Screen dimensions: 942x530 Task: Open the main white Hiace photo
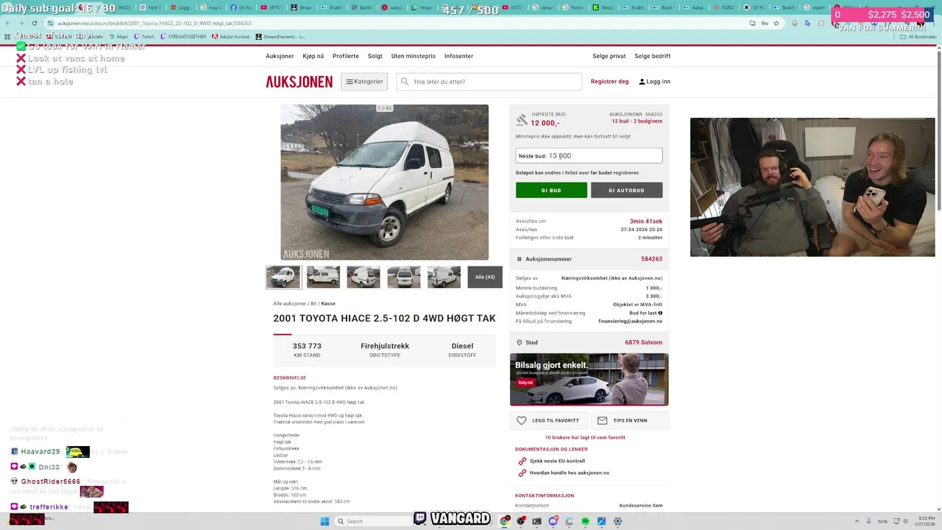384,182
